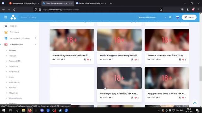The width and height of the screenshot is (202, 113).
Task: Click the volume icon in system tray
Action: (x=177, y=110)
